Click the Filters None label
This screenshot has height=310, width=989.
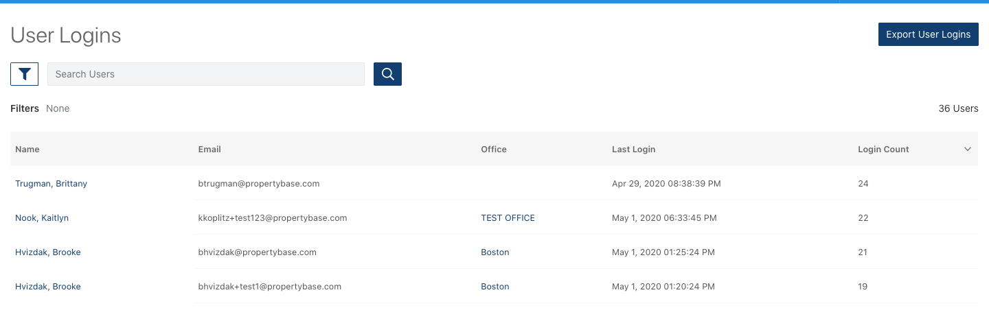(x=40, y=108)
